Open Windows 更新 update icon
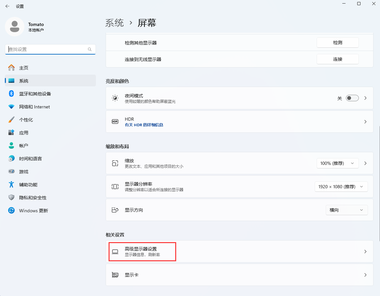This screenshot has width=380, height=296. 11,210
